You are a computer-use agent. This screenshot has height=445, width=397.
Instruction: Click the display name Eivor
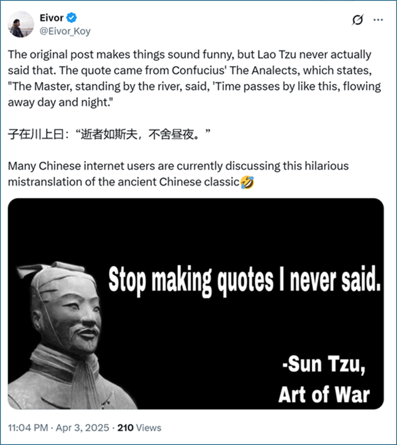[52, 18]
